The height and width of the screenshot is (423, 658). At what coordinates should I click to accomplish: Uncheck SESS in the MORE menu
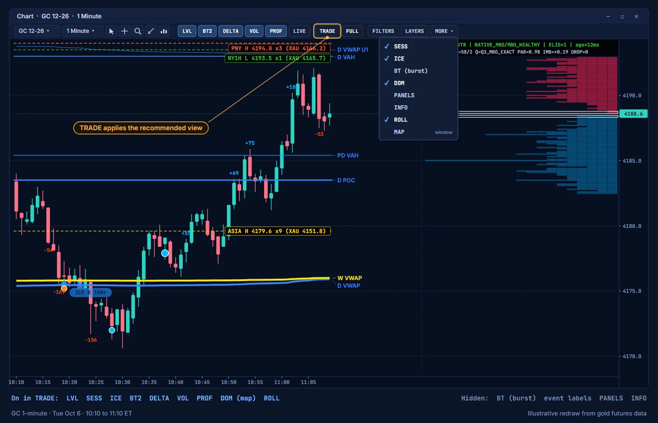click(418, 47)
